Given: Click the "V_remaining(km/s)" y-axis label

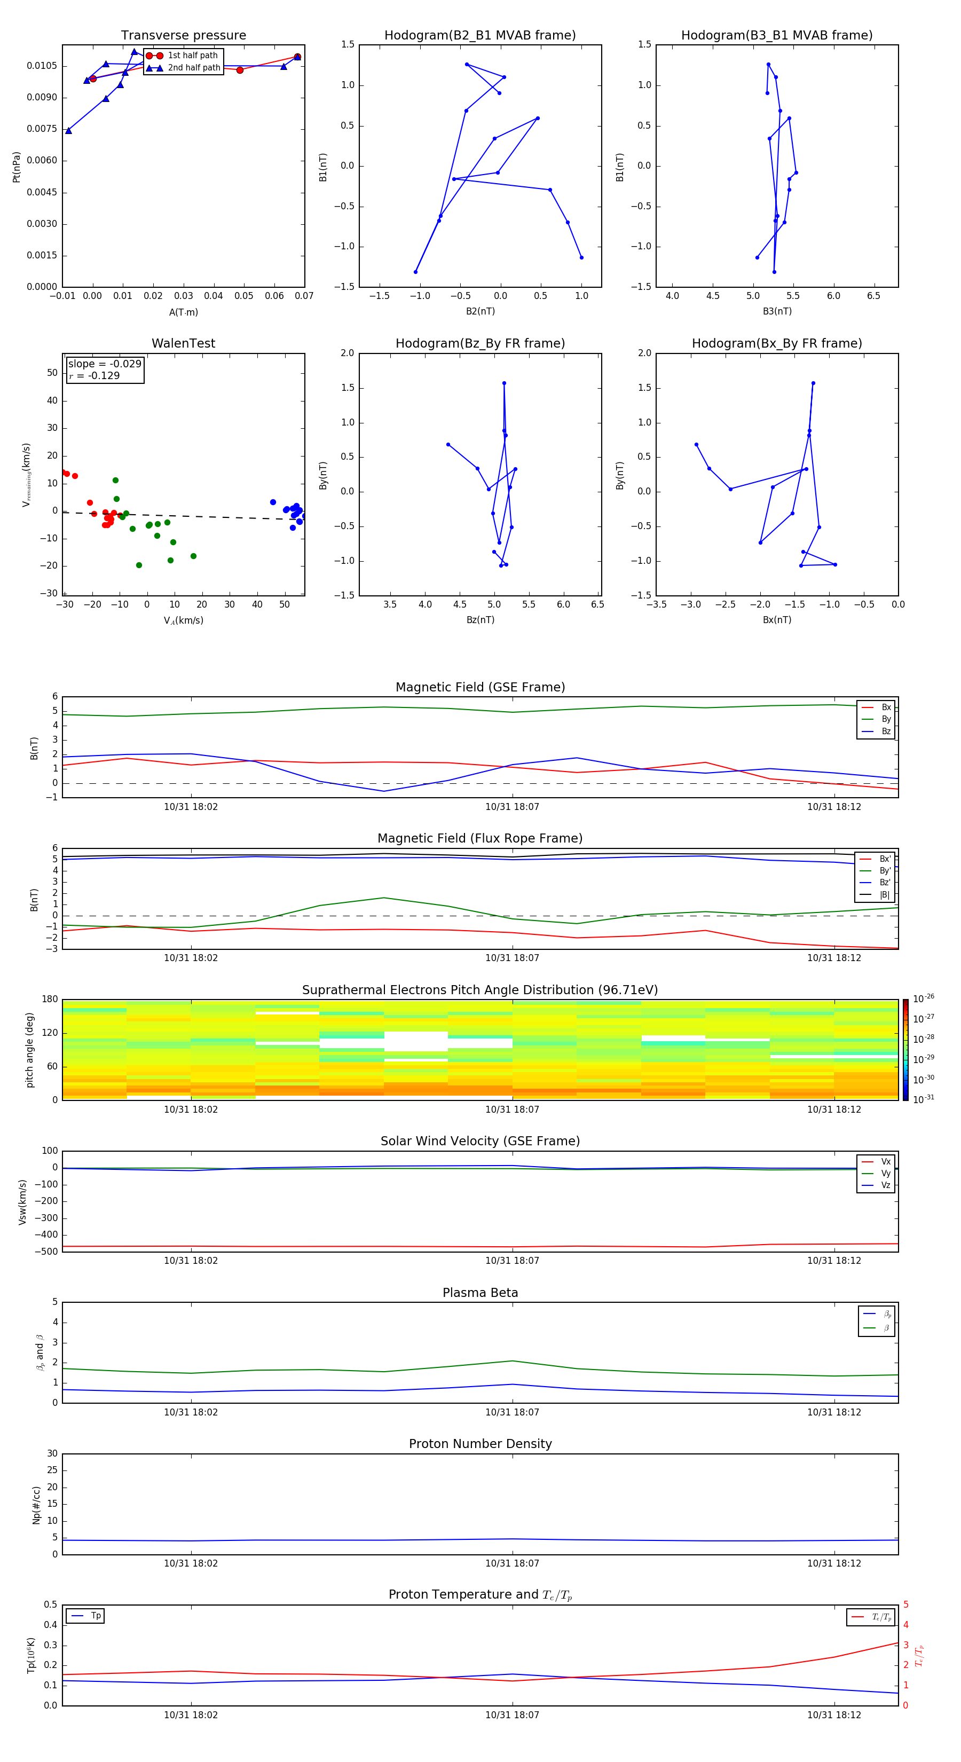Looking at the screenshot, I should click(x=27, y=475).
